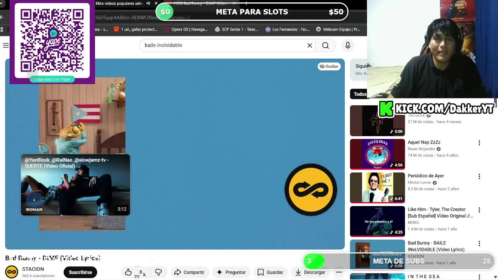Clear the search box with the X icon

coord(310,45)
